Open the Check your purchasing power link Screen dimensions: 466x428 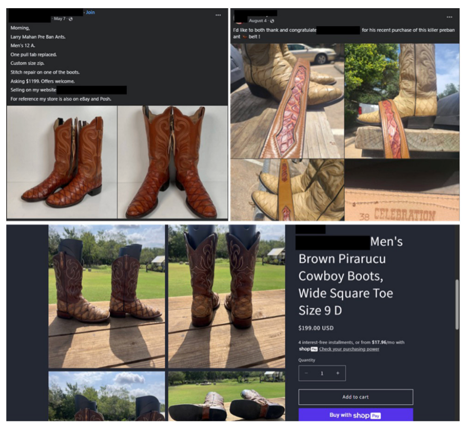349,349
